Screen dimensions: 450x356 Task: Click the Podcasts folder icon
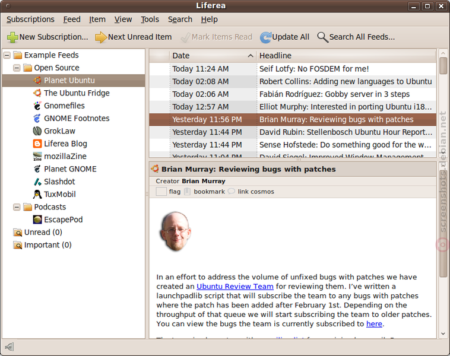(x=27, y=207)
